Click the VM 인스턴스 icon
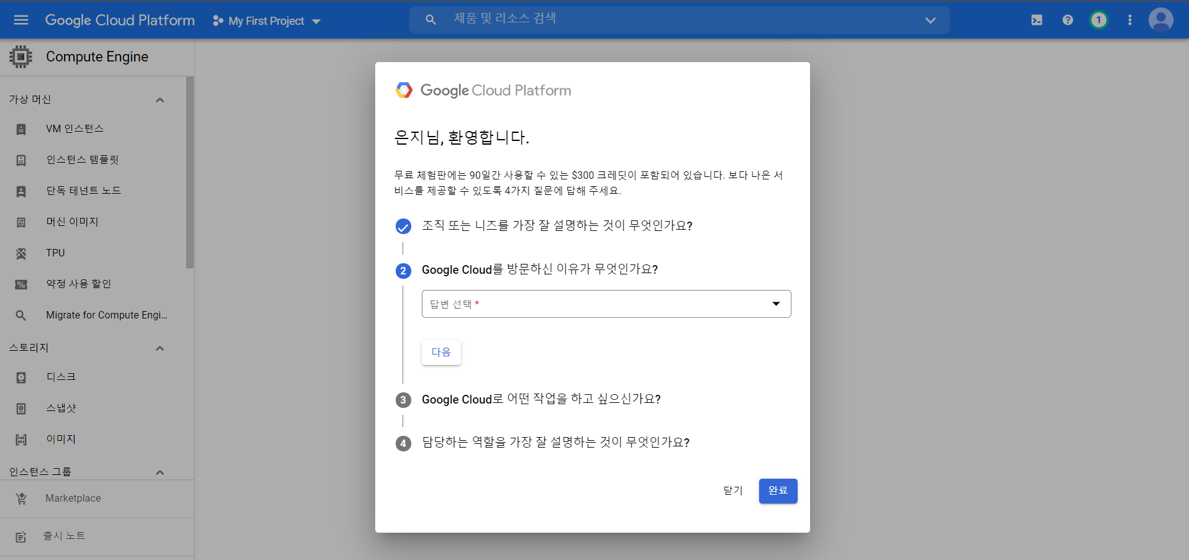Image resolution: width=1189 pixels, height=560 pixels. 21,129
